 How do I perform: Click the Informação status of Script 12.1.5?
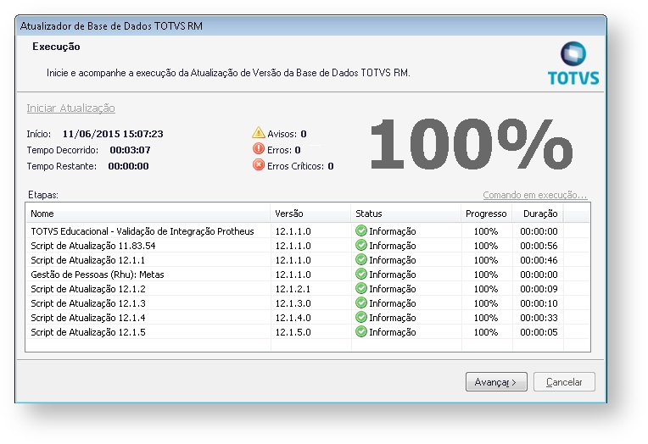click(393, 332)
